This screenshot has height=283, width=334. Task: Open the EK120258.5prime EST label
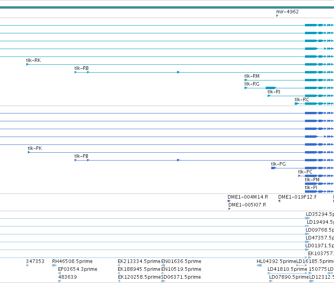coord(139,277)
